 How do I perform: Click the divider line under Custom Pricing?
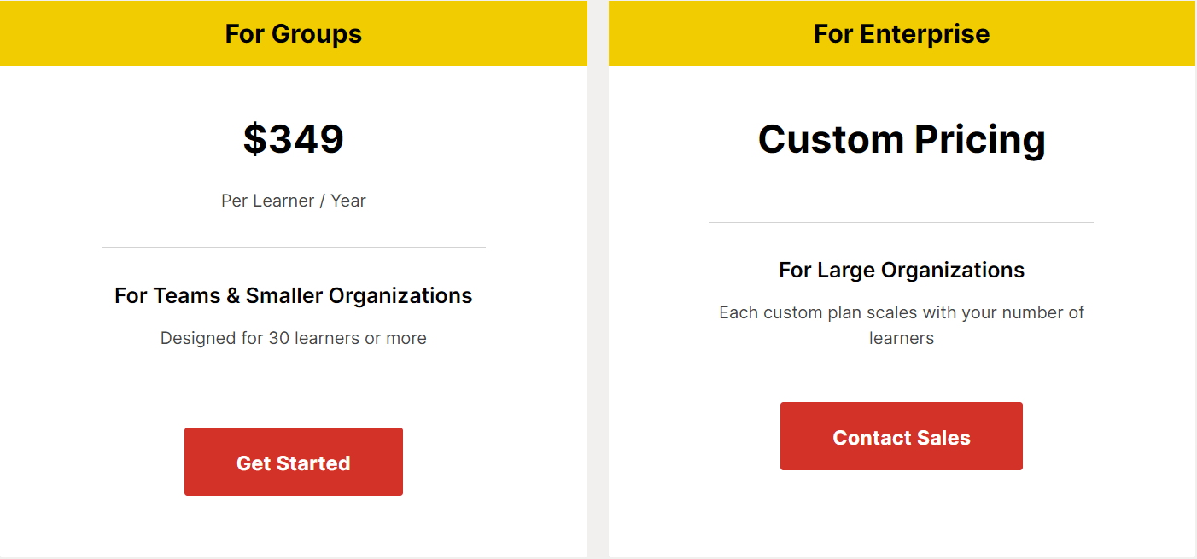901,220
